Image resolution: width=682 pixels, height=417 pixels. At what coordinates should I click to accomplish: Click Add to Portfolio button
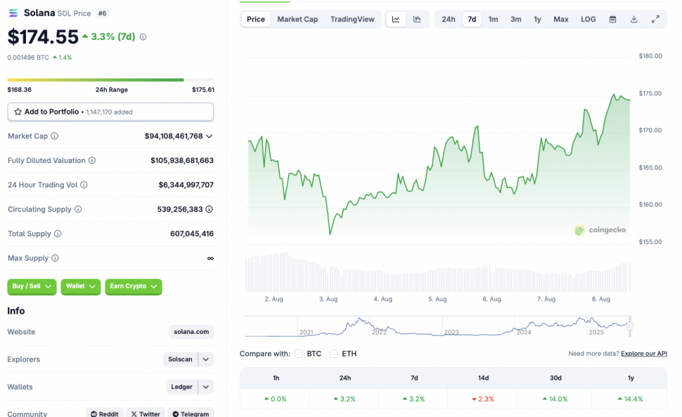pyautogui.click(x=111, y=112)
